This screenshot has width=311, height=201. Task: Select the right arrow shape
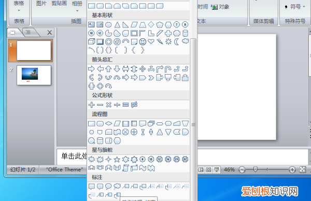click(x=91, y=69)
